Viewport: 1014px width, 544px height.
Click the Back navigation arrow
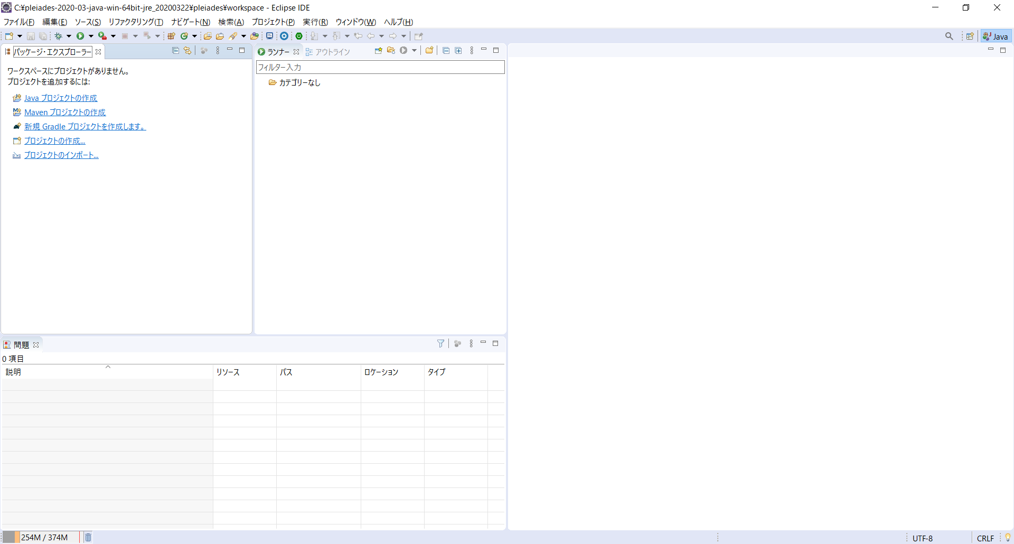coord(371,36)
